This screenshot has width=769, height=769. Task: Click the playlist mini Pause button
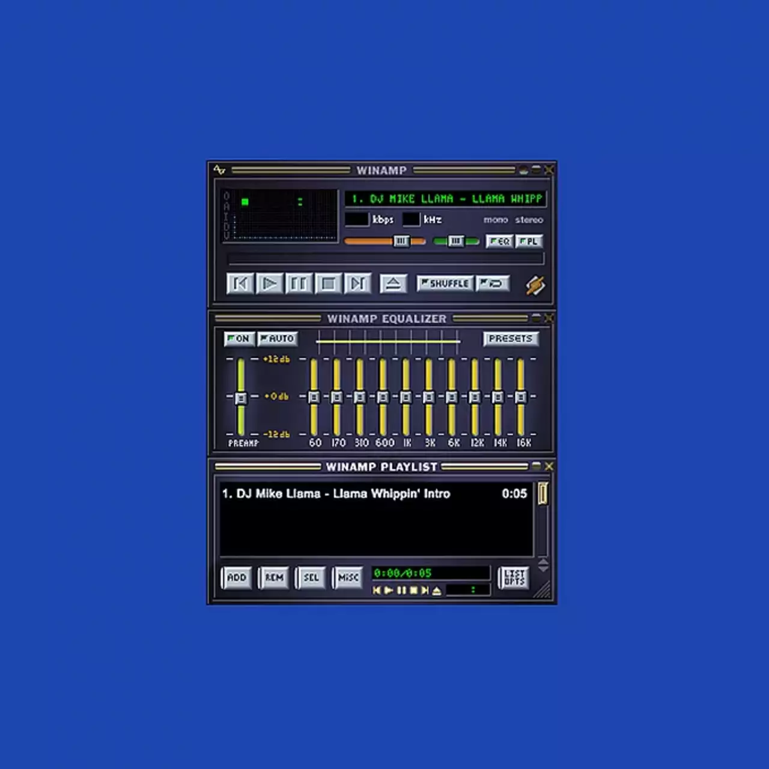pos(401,591)
